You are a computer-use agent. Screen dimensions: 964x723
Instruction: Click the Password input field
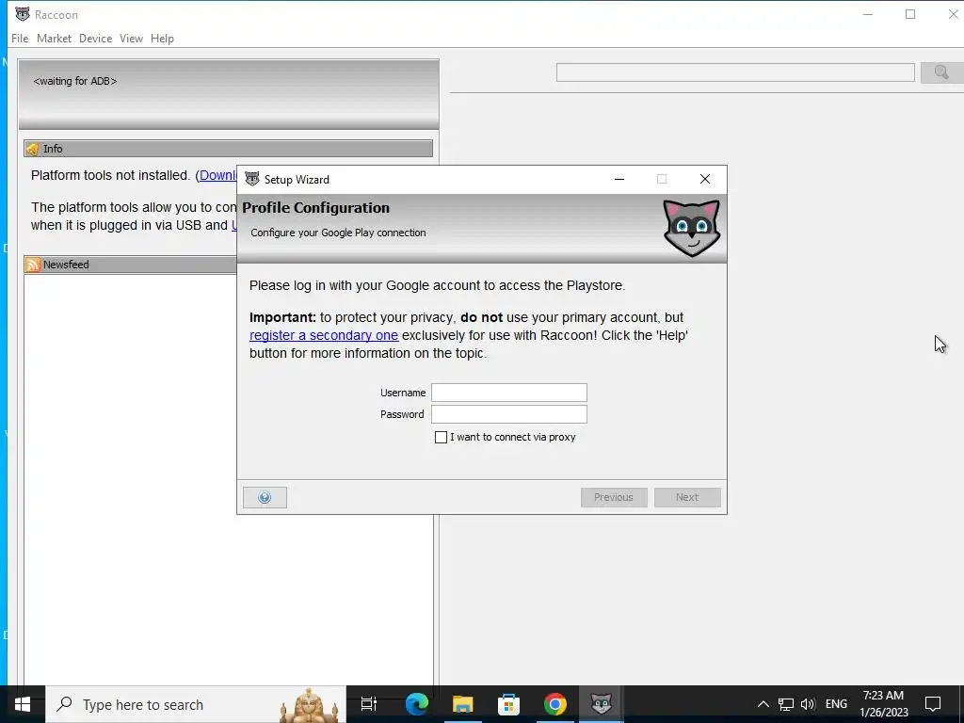click(509, 414)
